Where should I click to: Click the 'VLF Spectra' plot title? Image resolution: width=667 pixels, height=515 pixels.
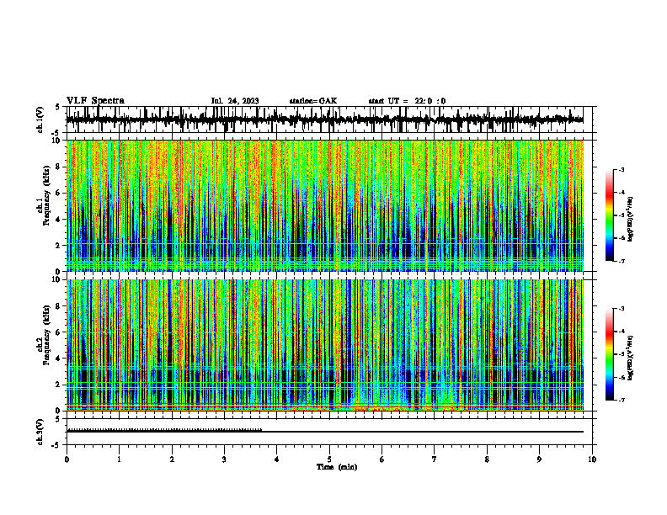(x=95, y=101)
